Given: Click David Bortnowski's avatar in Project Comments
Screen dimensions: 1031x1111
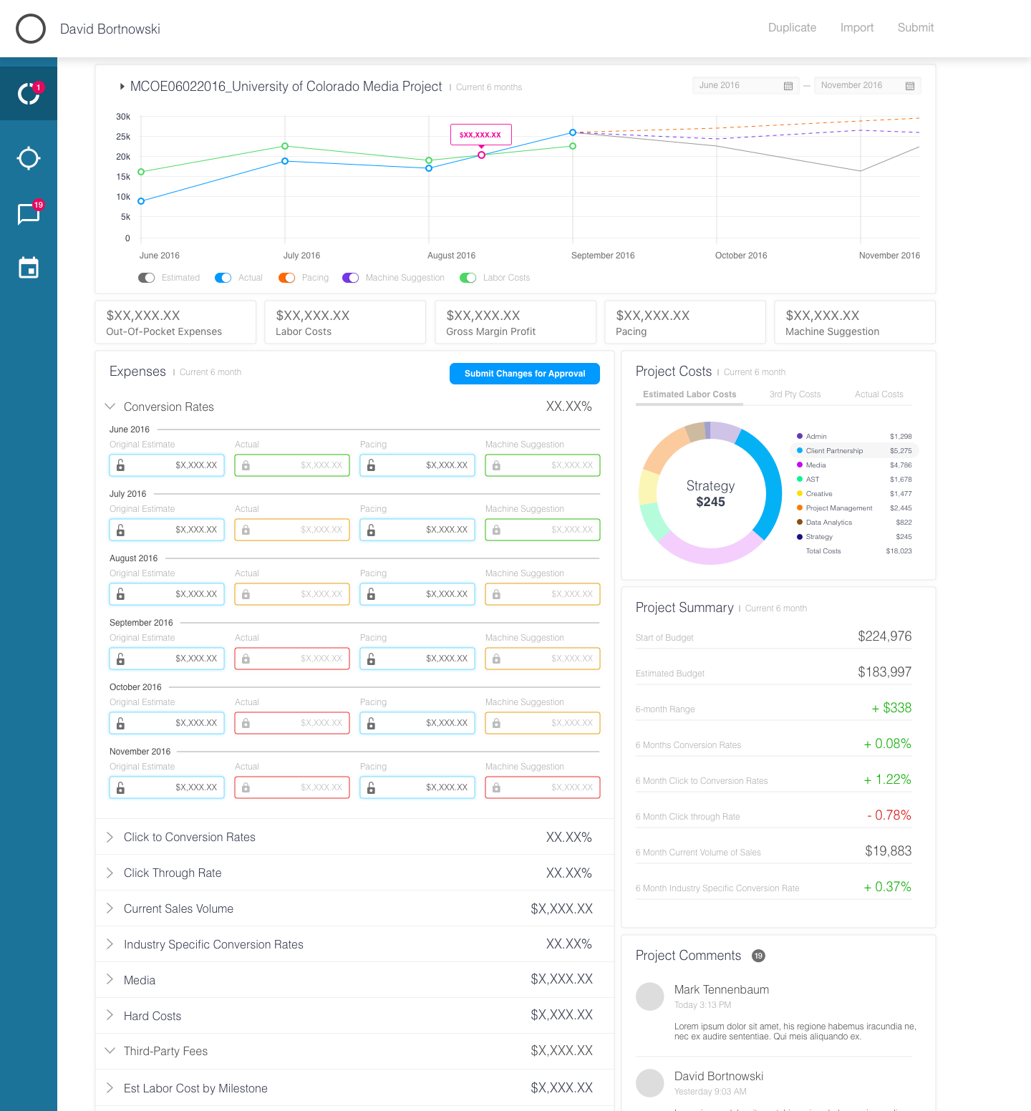Looking at the screenshot, I should point(650,1083).
